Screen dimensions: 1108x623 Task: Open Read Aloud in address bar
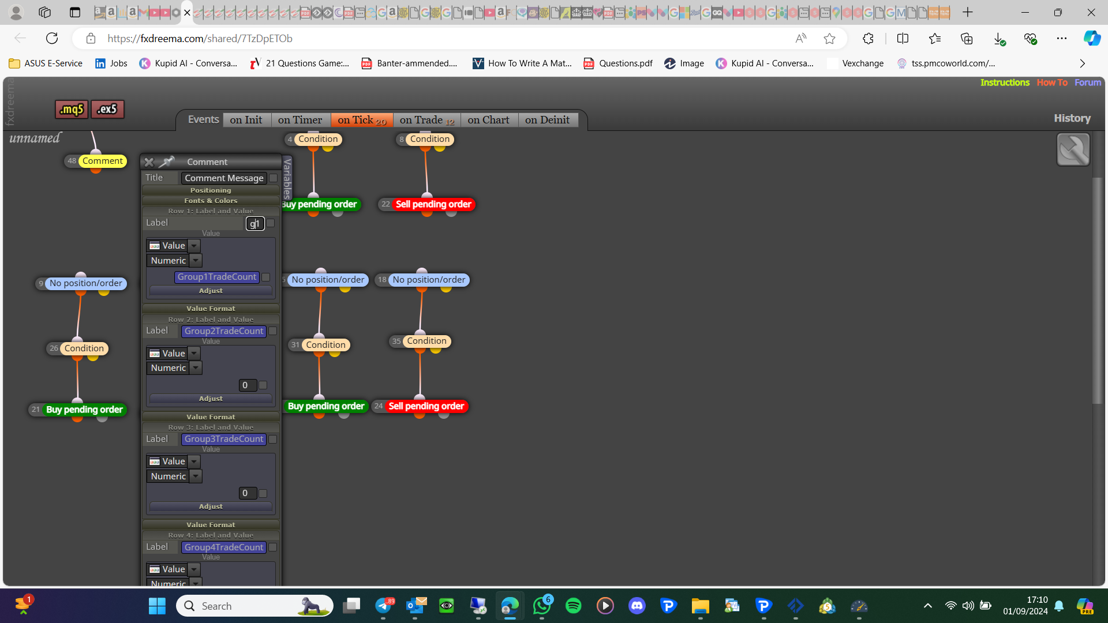[801, 39]
